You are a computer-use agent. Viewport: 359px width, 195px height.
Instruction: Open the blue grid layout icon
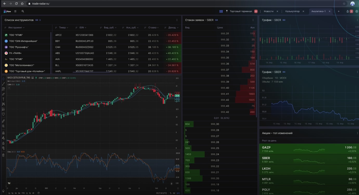(221, 11)
